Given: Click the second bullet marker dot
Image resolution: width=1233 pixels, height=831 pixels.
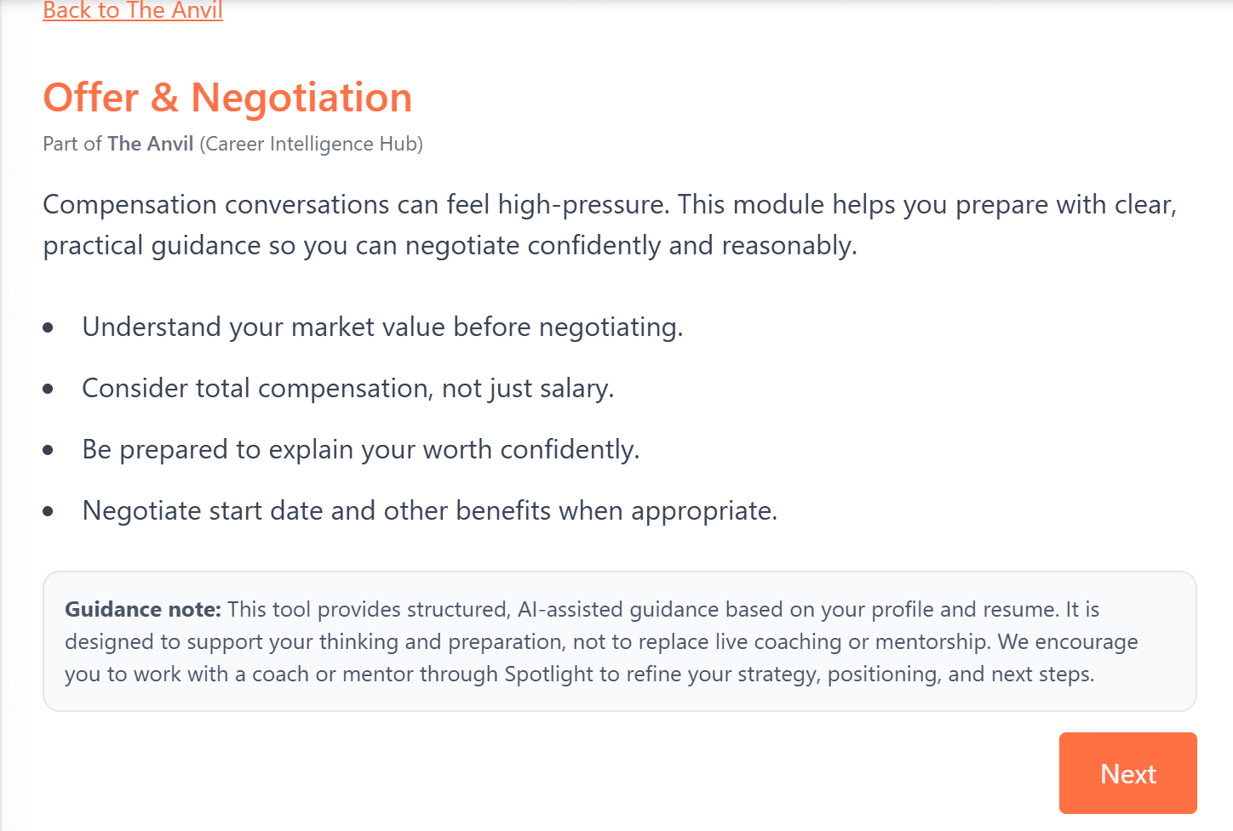Looking at the screenshot, I should 49,388.
